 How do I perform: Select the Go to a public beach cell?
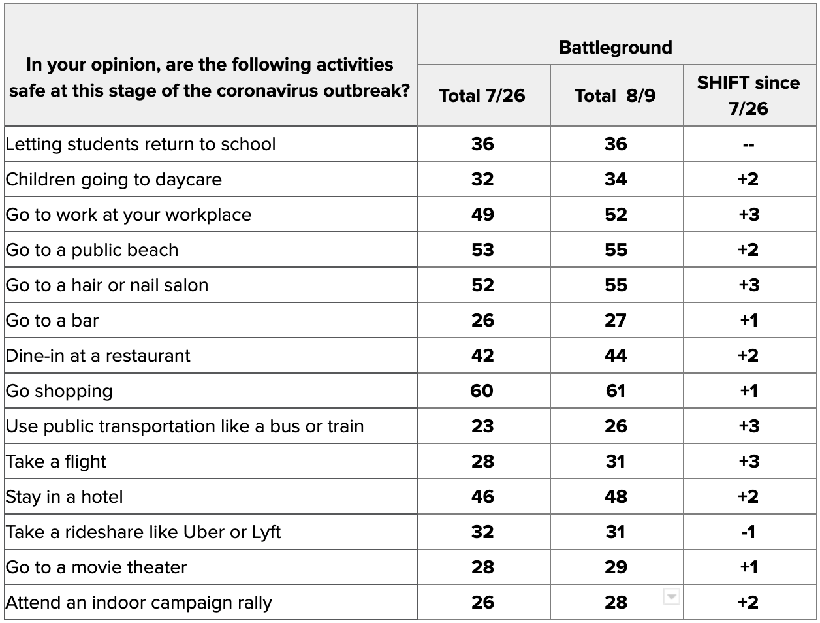pyautogui.click(x=210, y=249)
